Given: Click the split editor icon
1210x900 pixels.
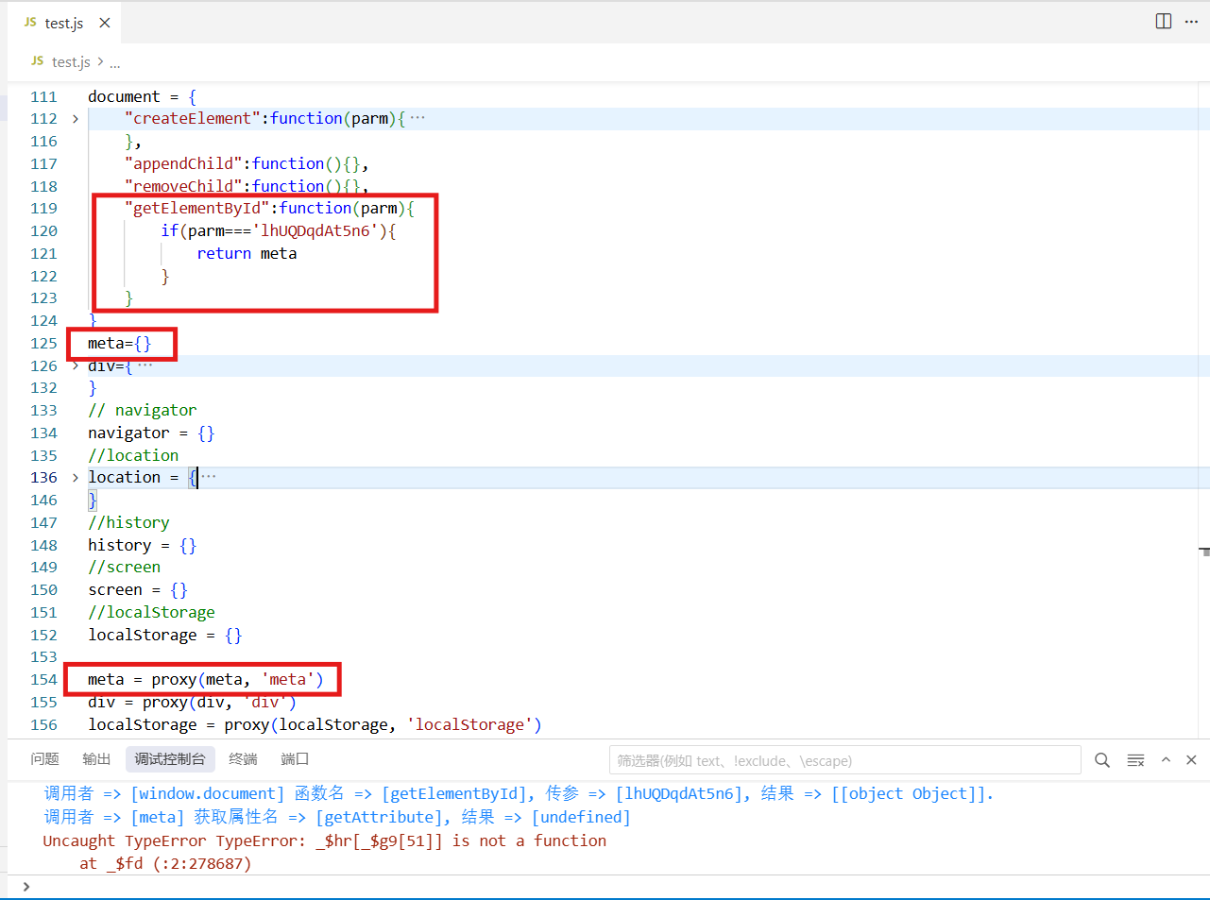Looking at the screenshot, I should tap(1164, 22).
